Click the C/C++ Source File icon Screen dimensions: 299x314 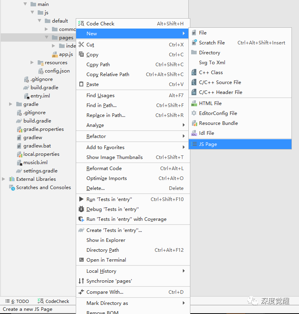click(194, 82)
